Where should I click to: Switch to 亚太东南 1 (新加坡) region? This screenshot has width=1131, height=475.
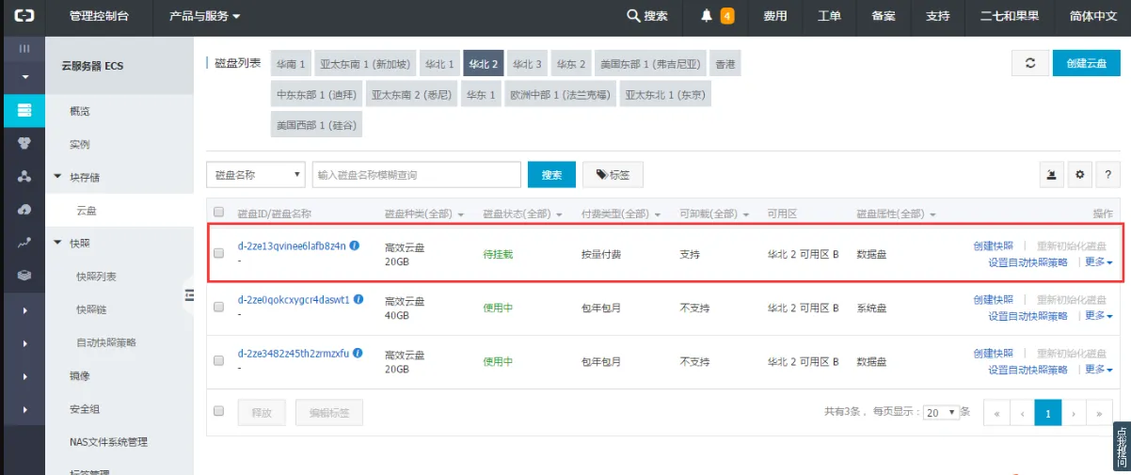[365, 64]
